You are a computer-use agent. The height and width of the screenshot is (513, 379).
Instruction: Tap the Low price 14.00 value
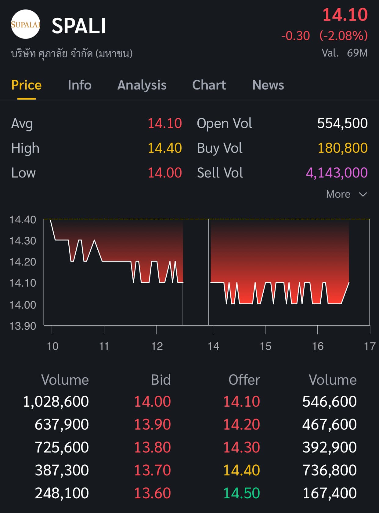pyautogui.click(x=165, y=173)
